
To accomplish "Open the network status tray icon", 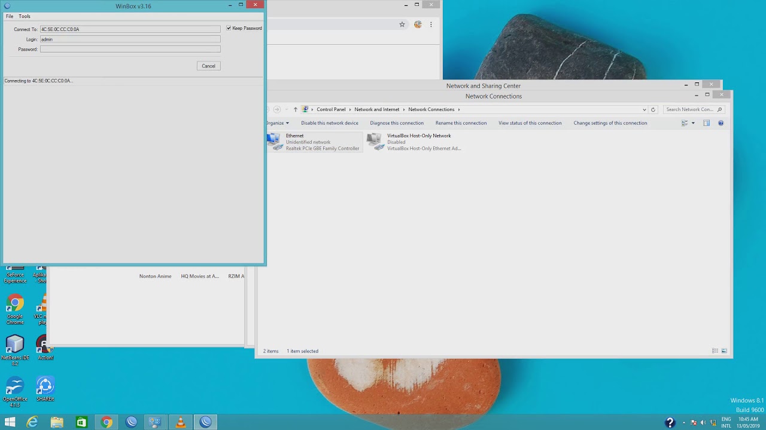I will click(x=713, y=423).
